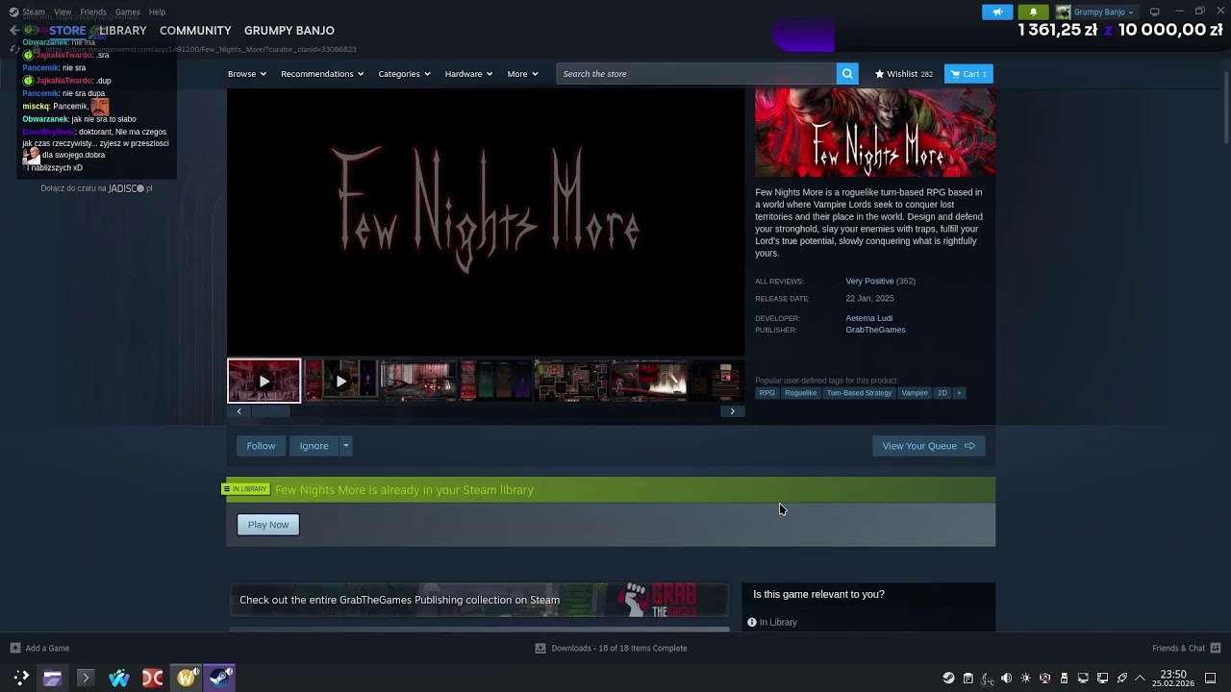Open Very Positive reviews link
Screen dimensions: 1231x692
869,282
